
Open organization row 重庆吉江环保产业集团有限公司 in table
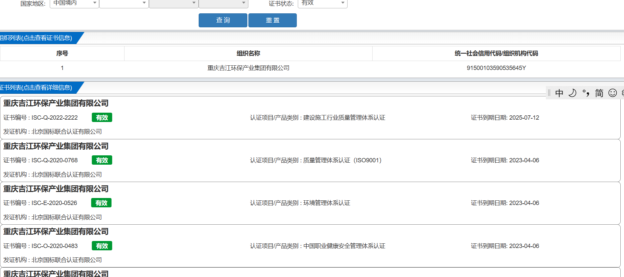(248, 68)
